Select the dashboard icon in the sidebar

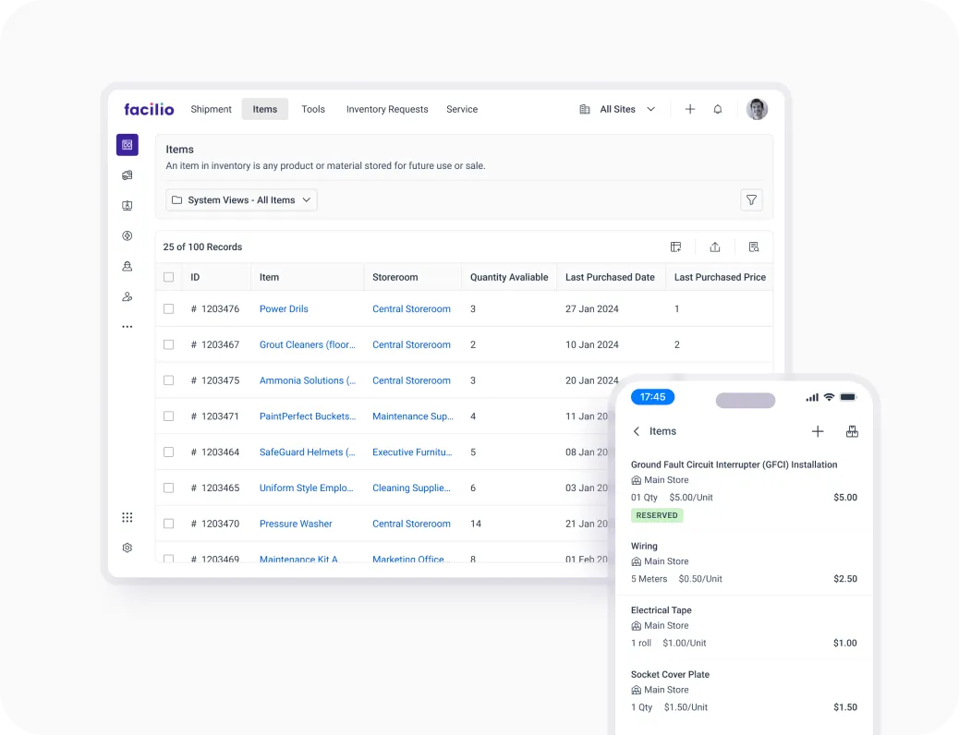click(127, 145)
